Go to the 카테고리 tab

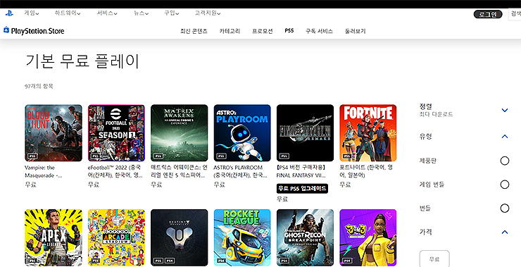(x=230, y=31)
